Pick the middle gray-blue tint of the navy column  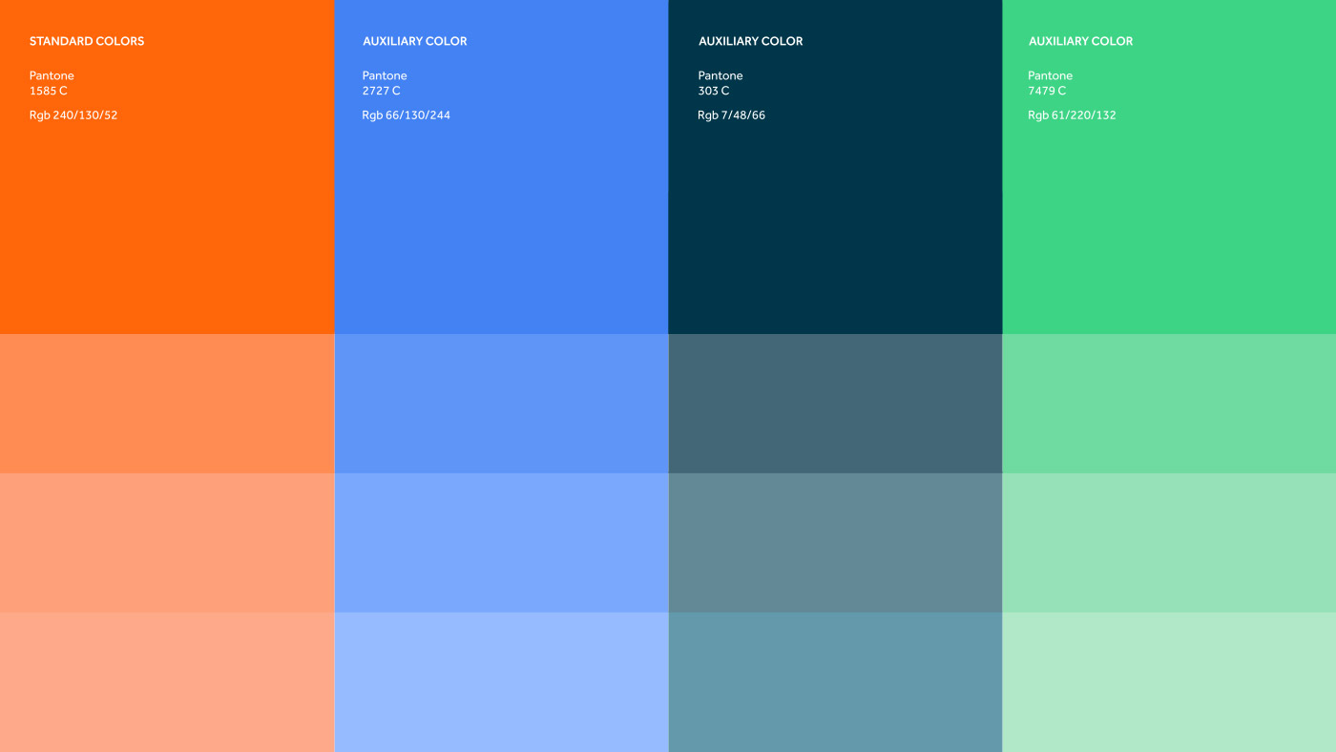pyautogui.click(x=835, y=543)
